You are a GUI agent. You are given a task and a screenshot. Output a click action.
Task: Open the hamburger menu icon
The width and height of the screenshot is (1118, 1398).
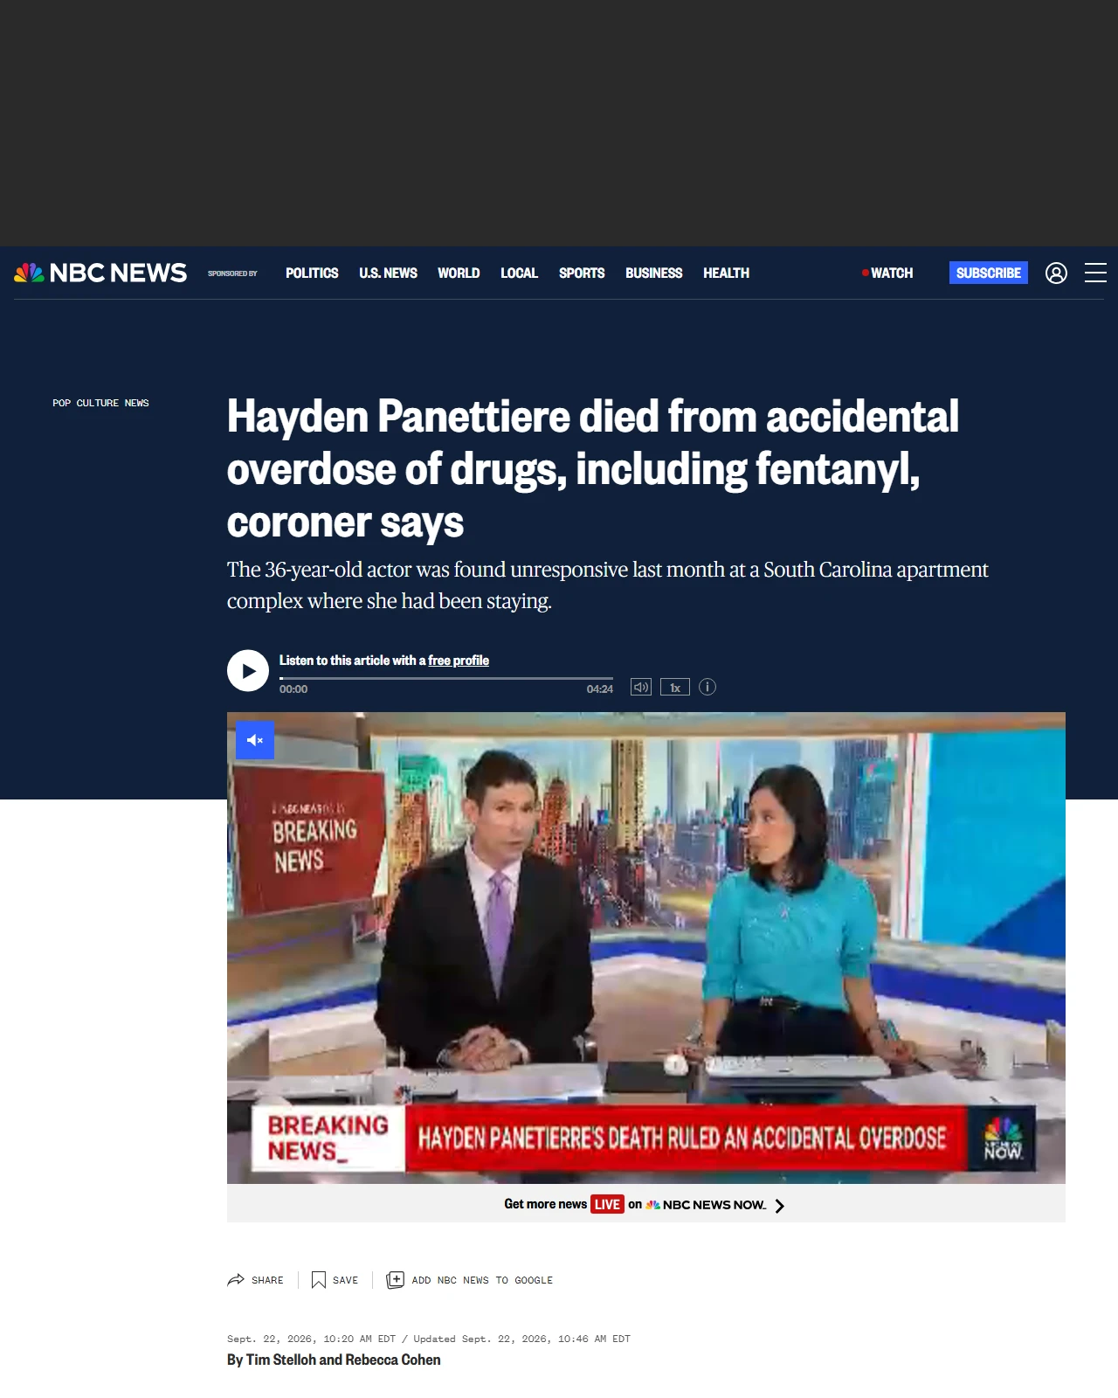tap(1095, 273)
